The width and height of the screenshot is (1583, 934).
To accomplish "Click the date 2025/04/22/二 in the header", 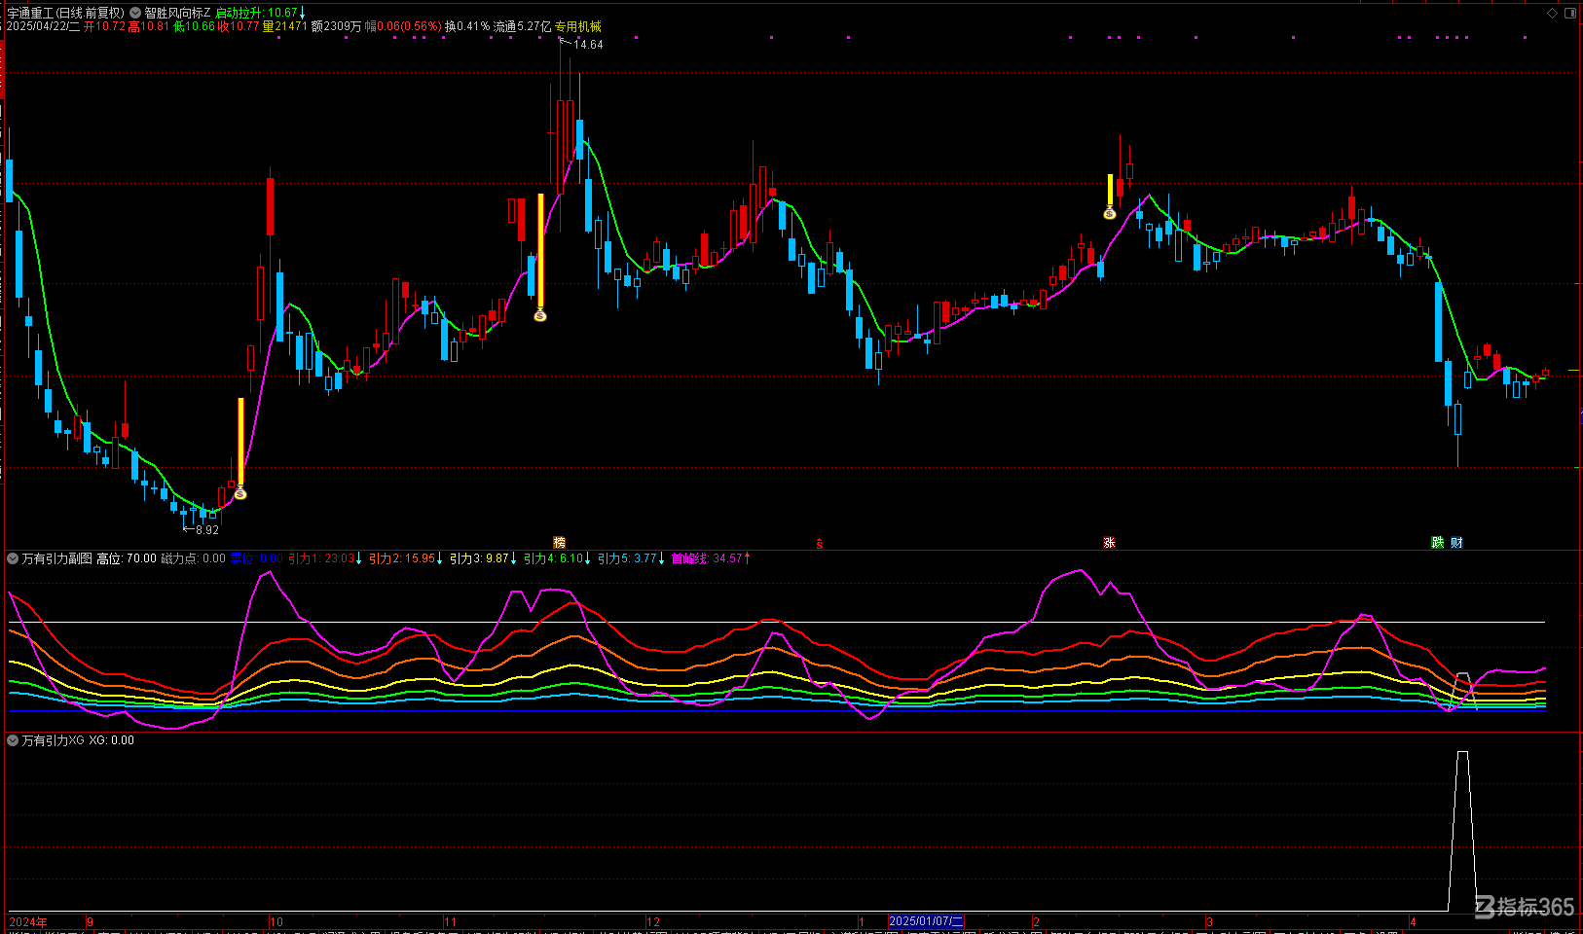I will pyautogui.click(x=43, y=26).
